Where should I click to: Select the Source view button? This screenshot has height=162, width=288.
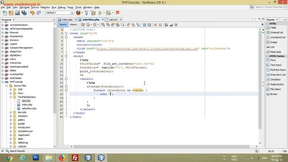coord(63,24)
